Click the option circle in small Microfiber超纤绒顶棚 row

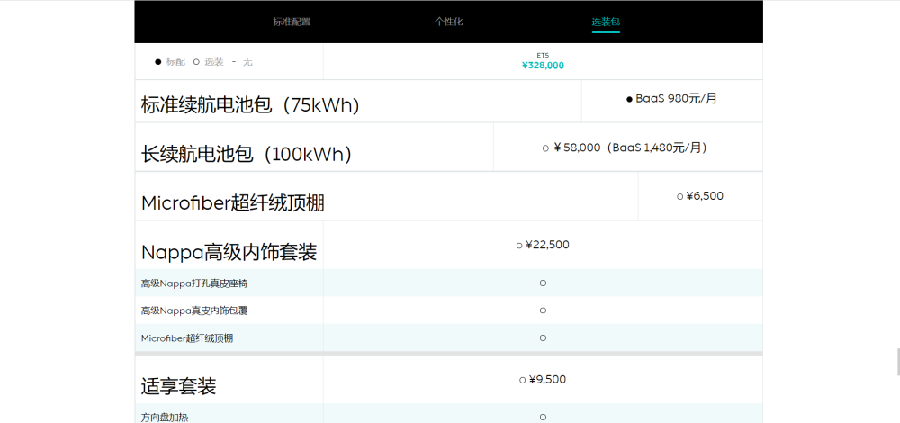[543, 338]
